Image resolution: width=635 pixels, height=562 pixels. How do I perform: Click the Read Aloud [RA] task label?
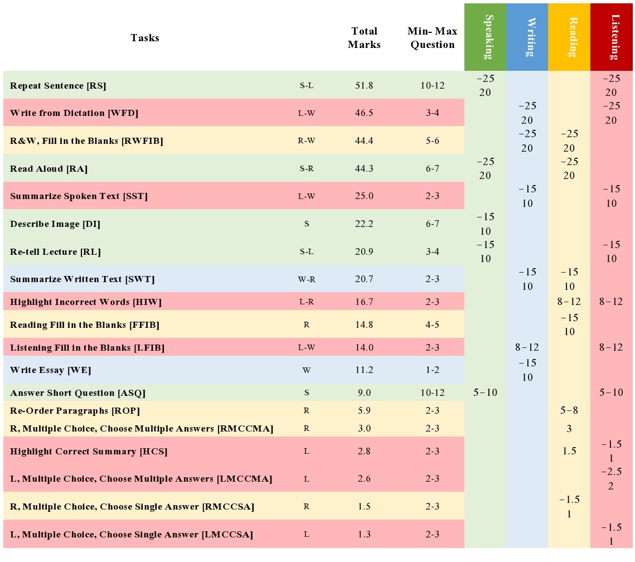click(x=49, y=169)
